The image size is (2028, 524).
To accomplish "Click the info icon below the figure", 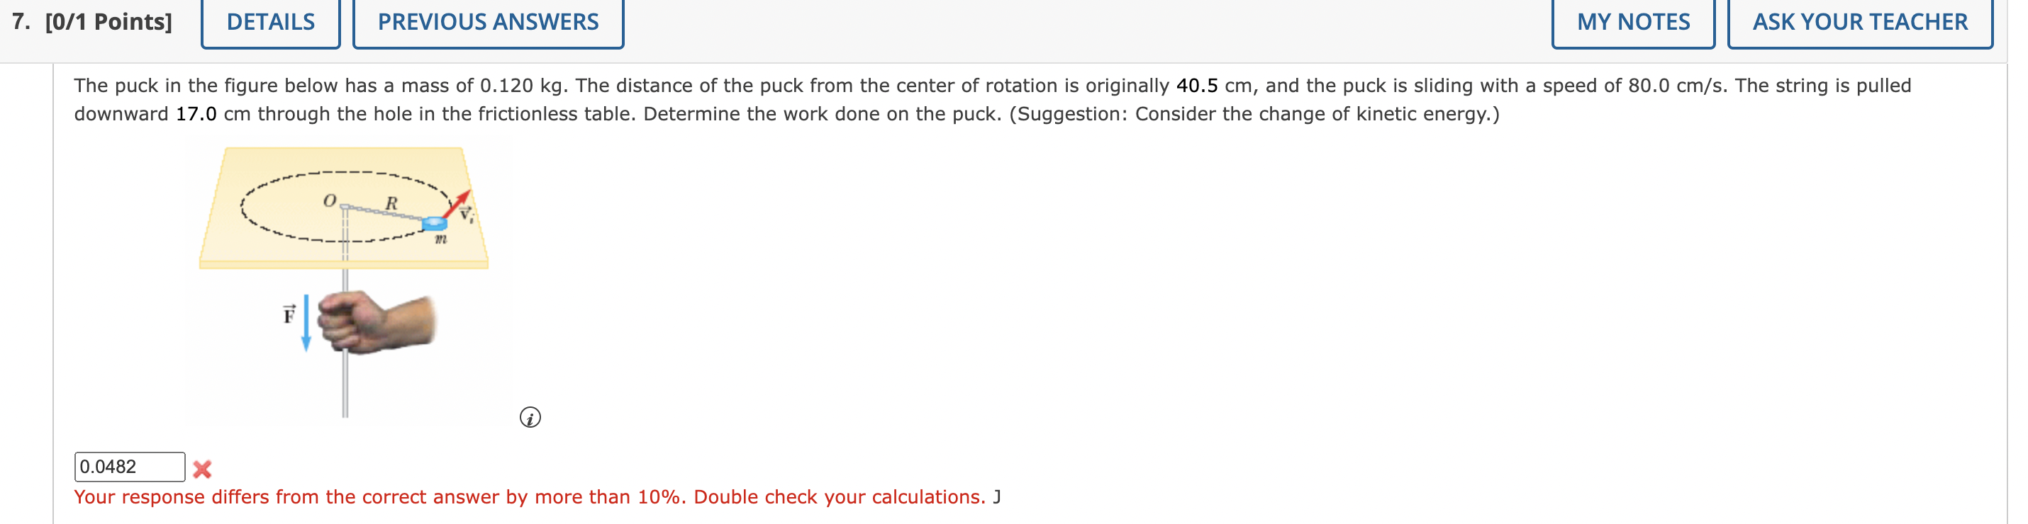I will pos(530,418).
